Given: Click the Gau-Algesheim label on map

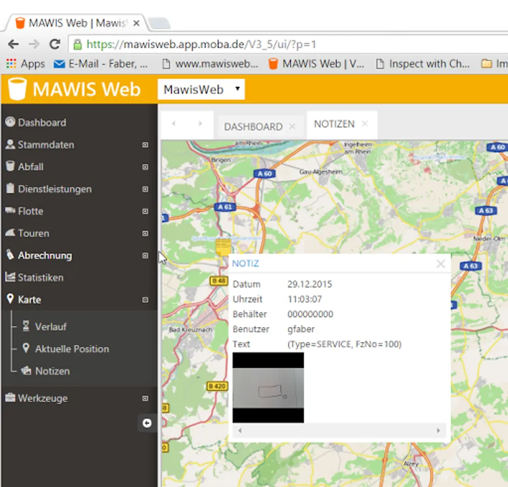Looking at the screenshot, I should coord(320,172).
